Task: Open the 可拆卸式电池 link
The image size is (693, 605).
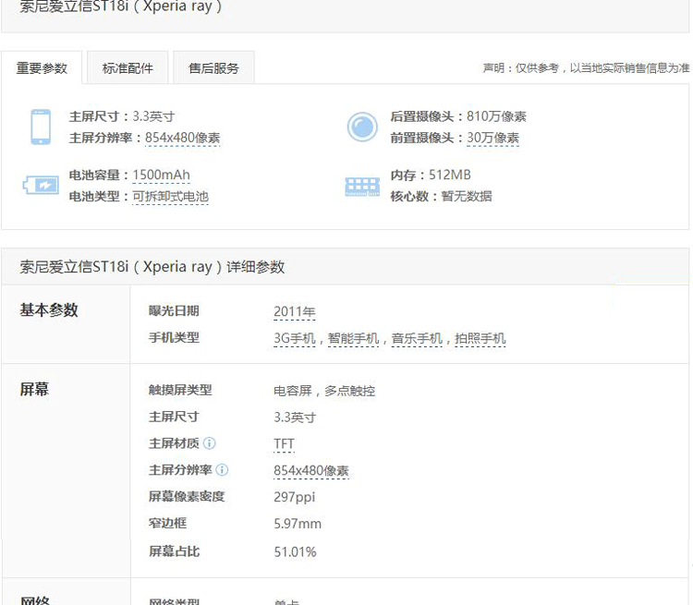Action: click(x=171, y=196)
